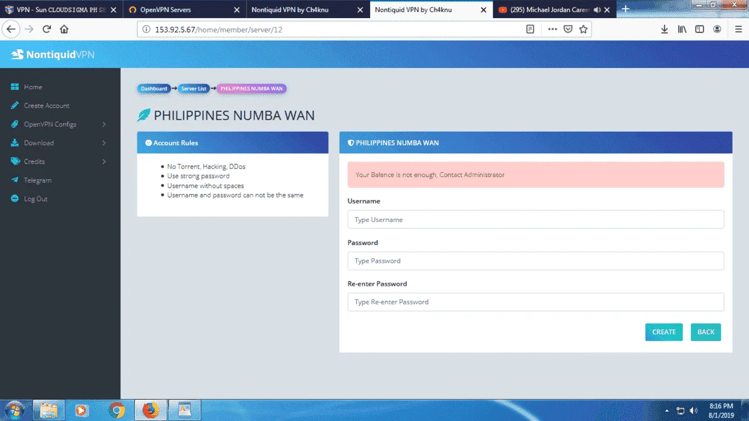Click the balance not enough alert message
749x421 pixels.
tap(536, 175)
